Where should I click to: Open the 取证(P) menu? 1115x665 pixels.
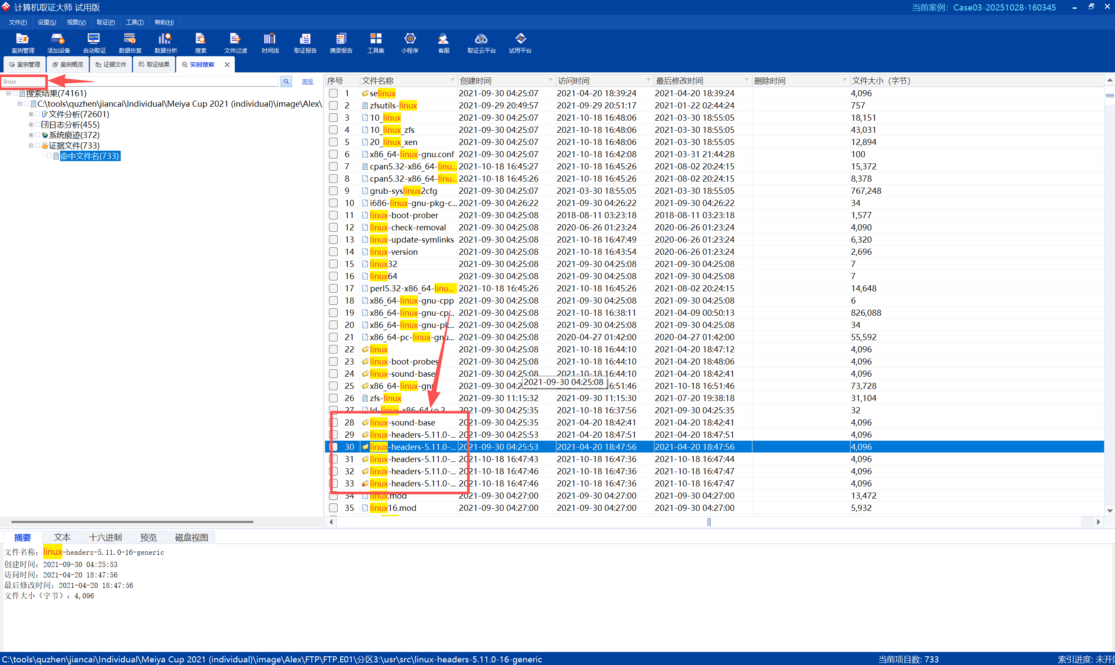pyautogui.click(x=105, y=22)
